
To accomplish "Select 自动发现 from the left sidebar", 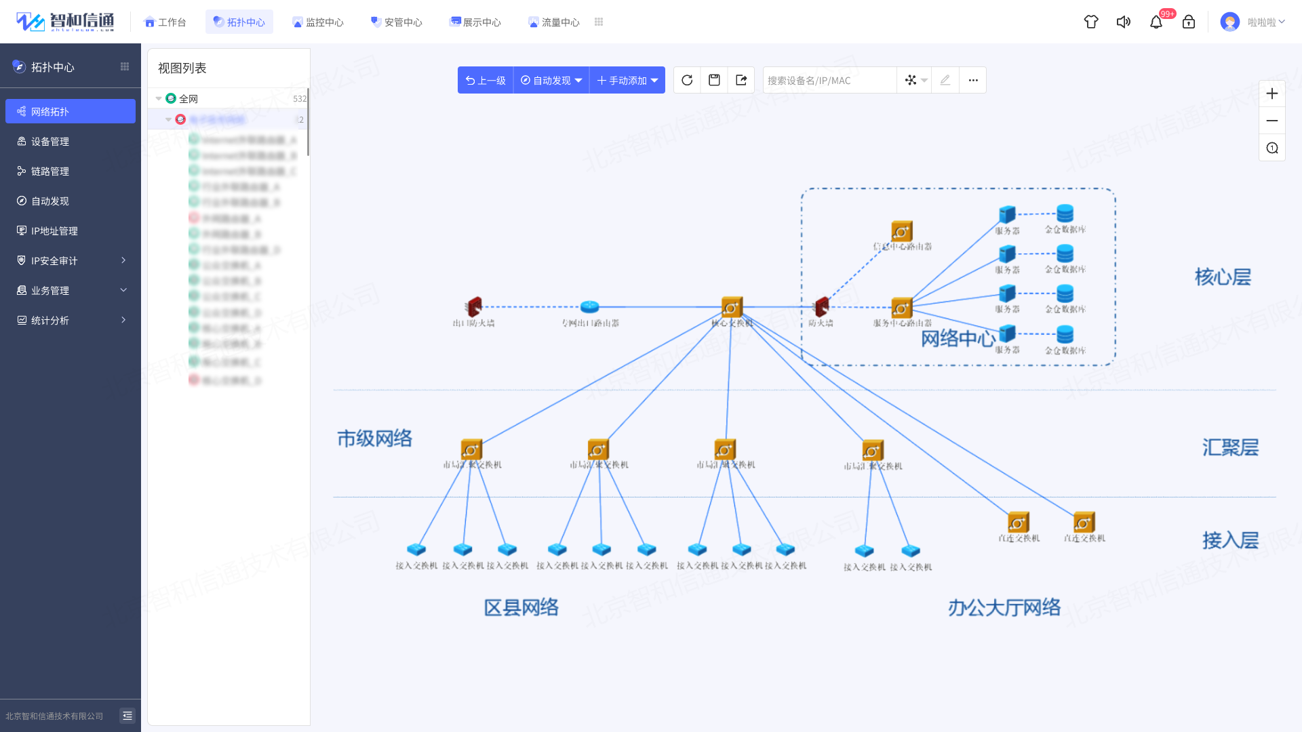I will coord(50,201).
